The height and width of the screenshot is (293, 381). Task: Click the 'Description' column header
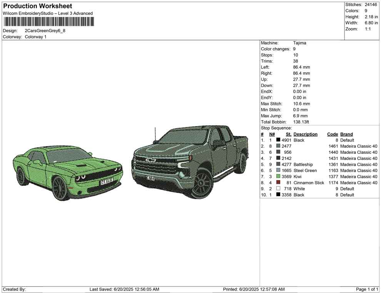(x=306, y=134)
